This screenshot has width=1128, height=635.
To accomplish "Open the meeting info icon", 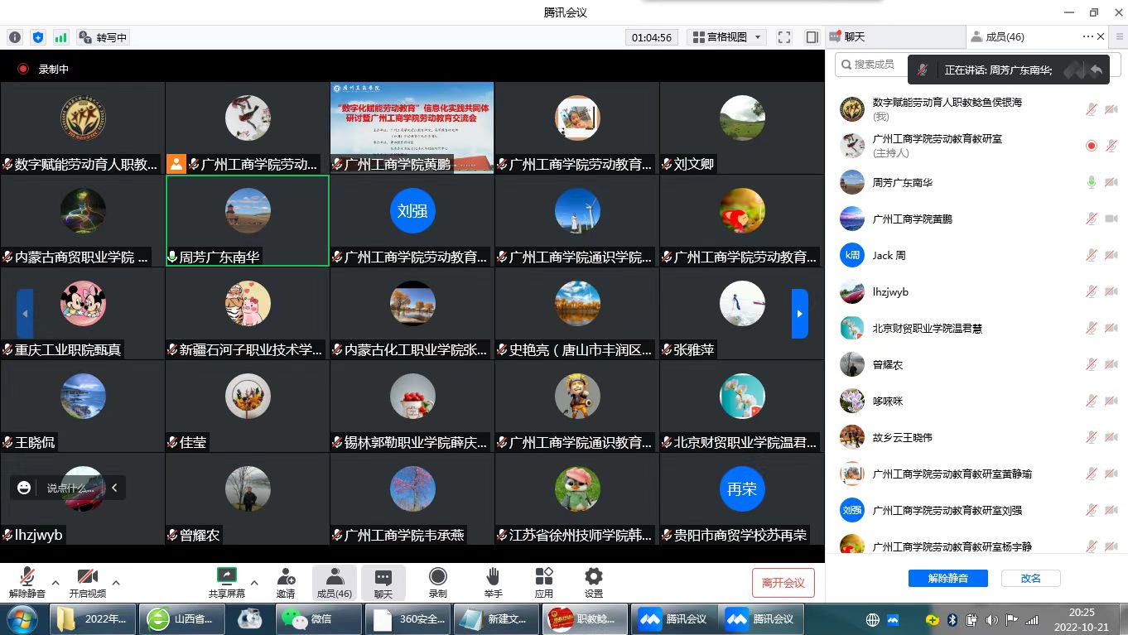I will tap(15, 37).
